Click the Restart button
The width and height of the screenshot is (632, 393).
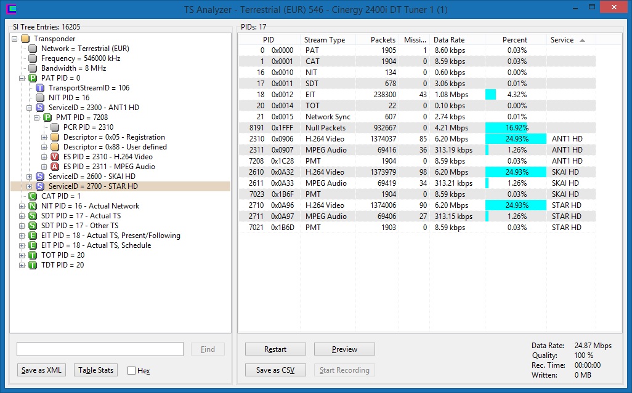click(275, 349)
